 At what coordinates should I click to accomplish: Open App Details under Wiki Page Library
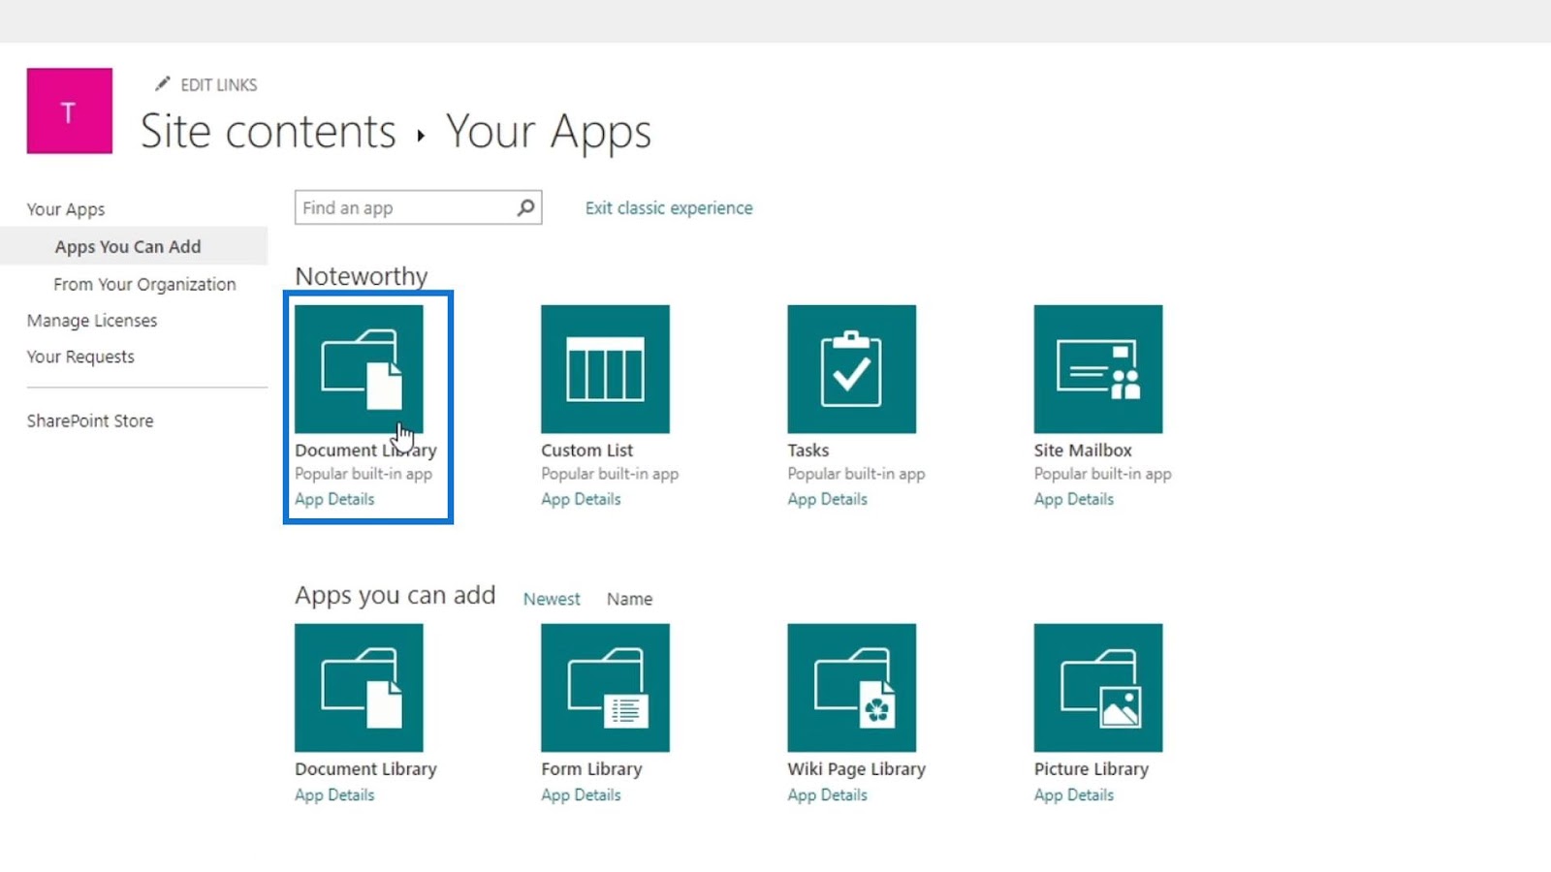pyautogui.click(x=827, y=794)
